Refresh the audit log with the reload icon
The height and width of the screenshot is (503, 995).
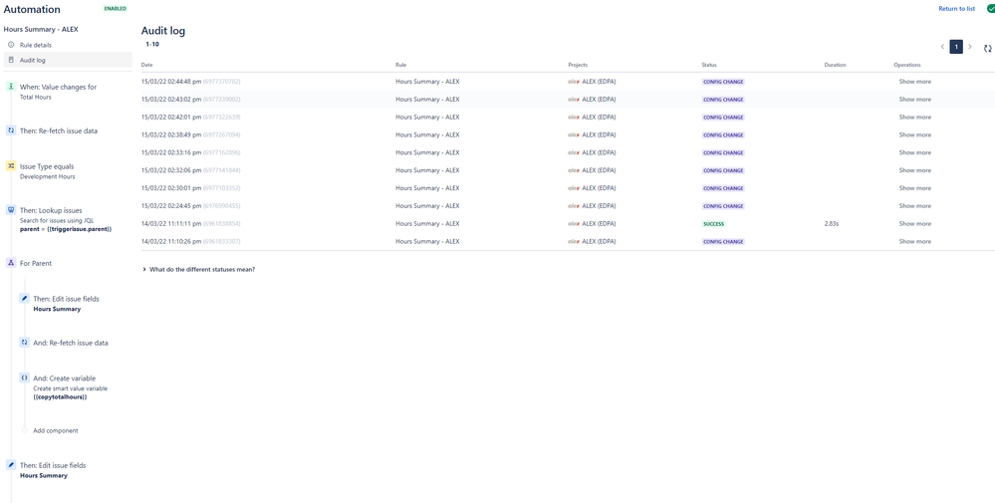click(987, 48)
